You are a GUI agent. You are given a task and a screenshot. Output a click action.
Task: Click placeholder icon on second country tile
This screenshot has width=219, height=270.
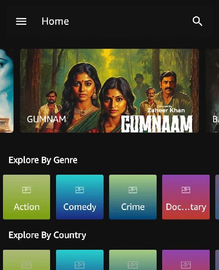pyautogui.click(x=80, y=265)
